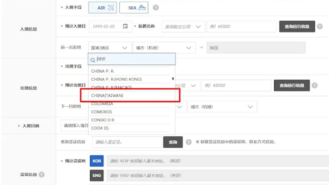Expand the 查询航空公司 airline dropdown
This screenshot has width=329, height=185.
[183, 27]
